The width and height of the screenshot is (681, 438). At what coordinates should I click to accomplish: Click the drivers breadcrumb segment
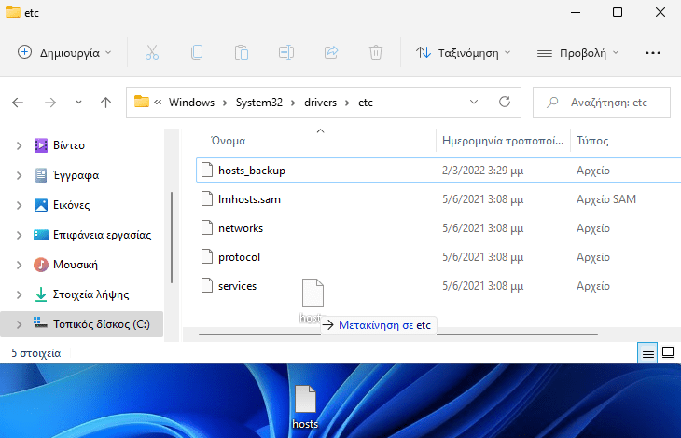320,103
